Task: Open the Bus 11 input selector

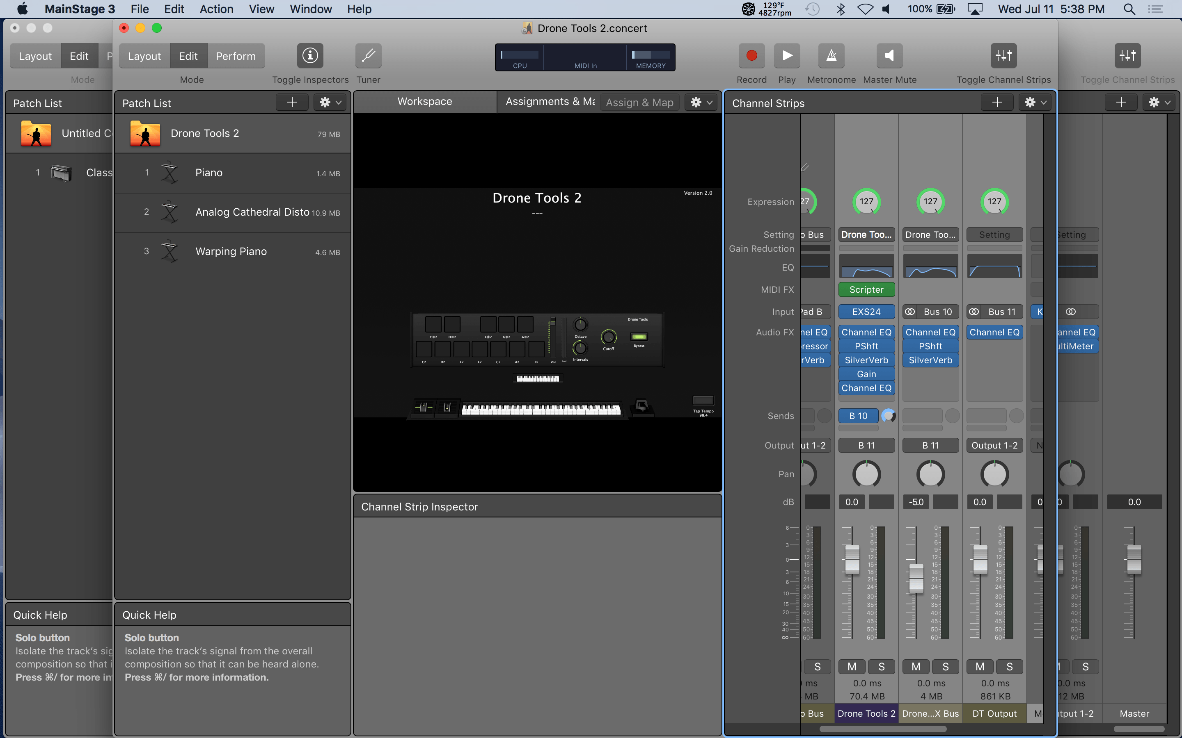Action: (x=1001, y=312)
